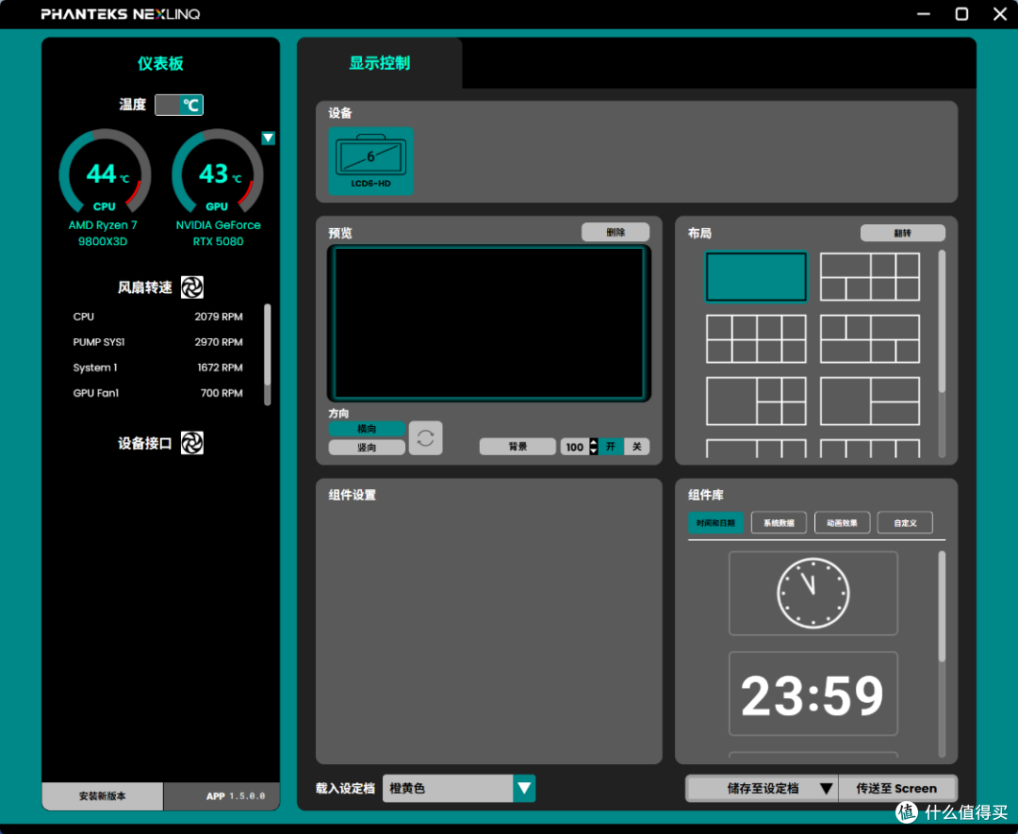Click the GPU Fan1 700 RPM row
This screenshot has width=1018, height=834.
[x=157, y=393]
